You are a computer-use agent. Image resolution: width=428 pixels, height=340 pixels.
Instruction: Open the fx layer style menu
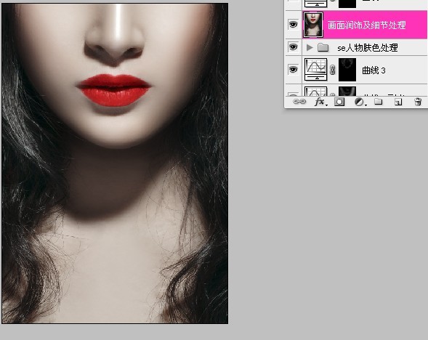tap(320, 102)
